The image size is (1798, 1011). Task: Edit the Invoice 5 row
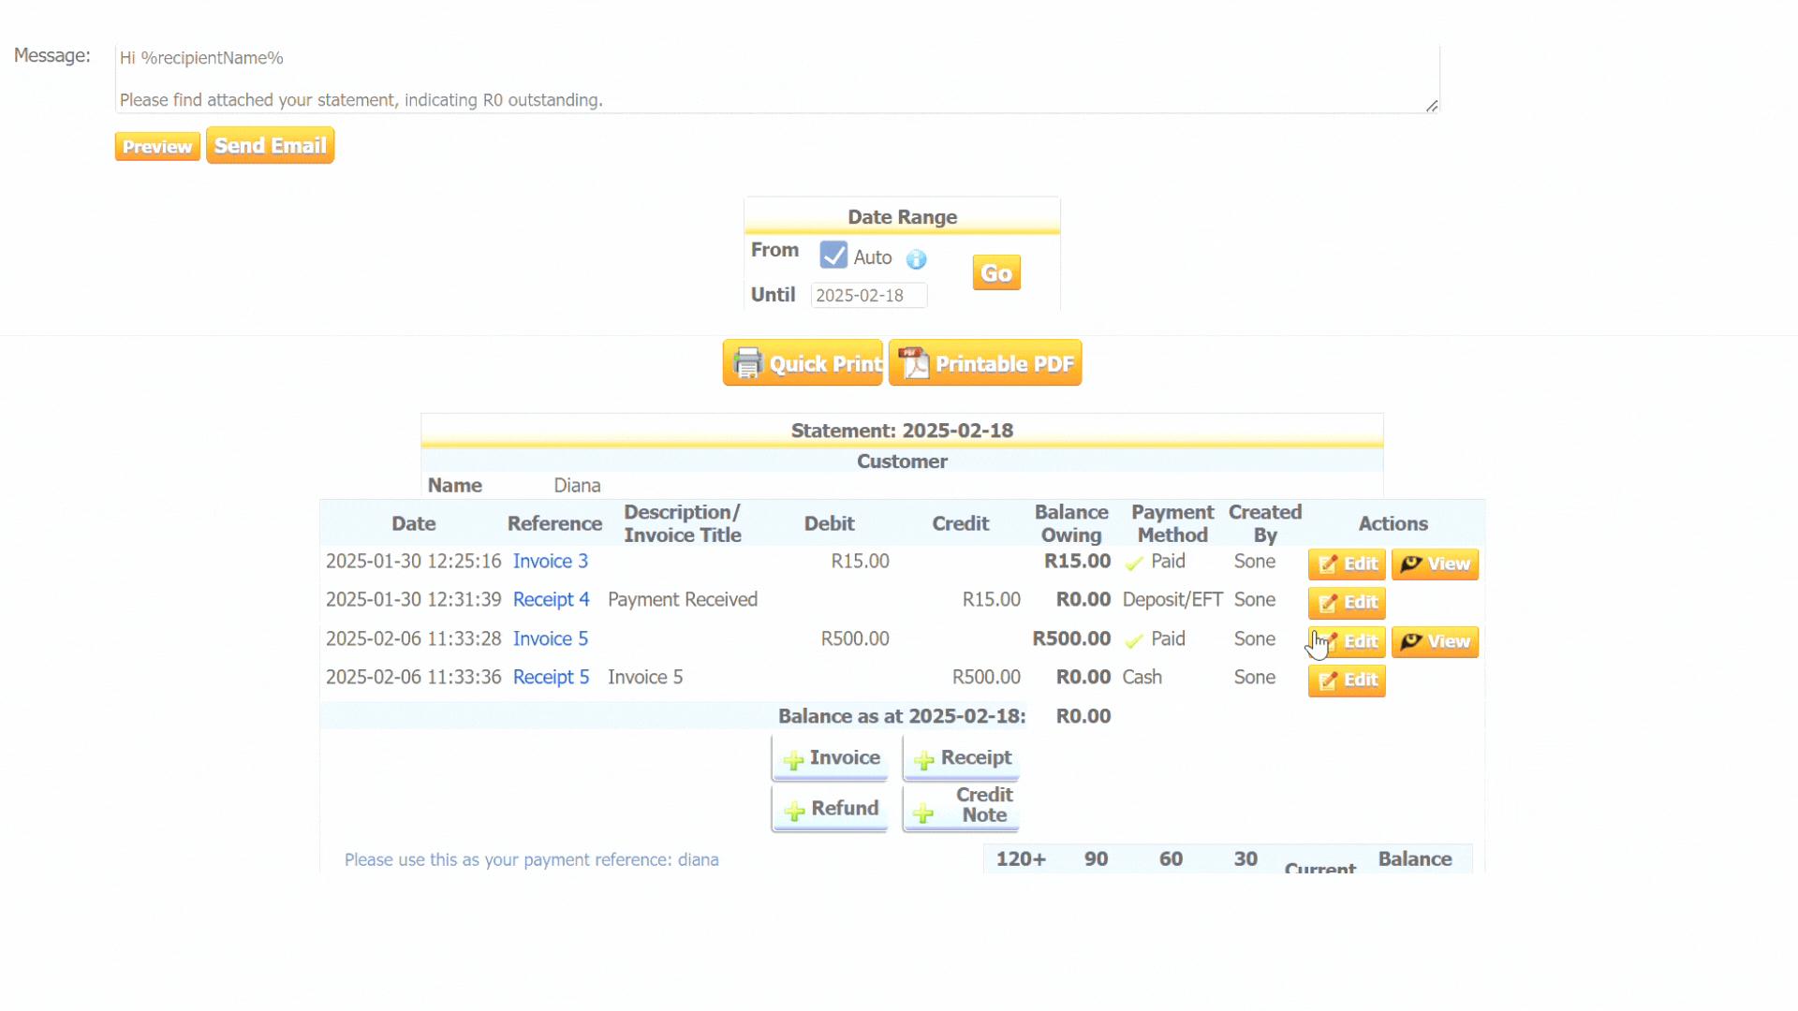pyautogui.click(x=1347, y=641)
